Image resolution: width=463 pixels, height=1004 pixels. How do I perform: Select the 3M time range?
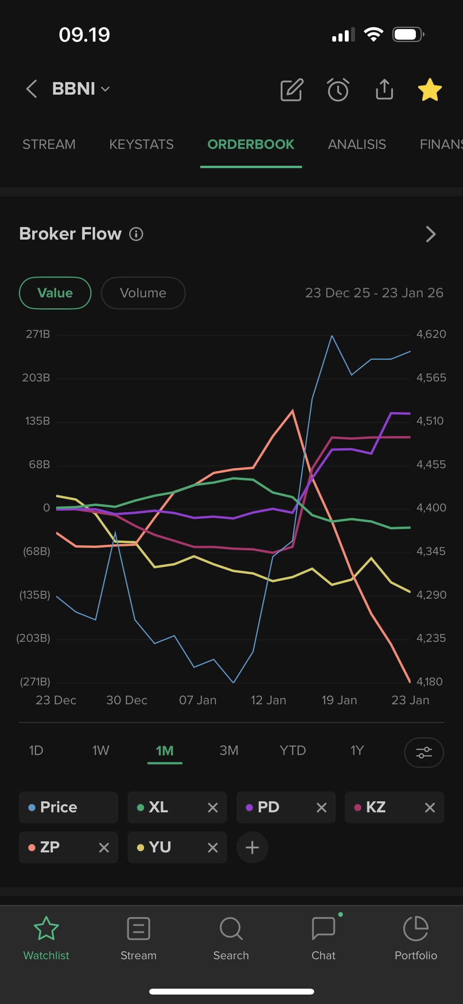229,751
